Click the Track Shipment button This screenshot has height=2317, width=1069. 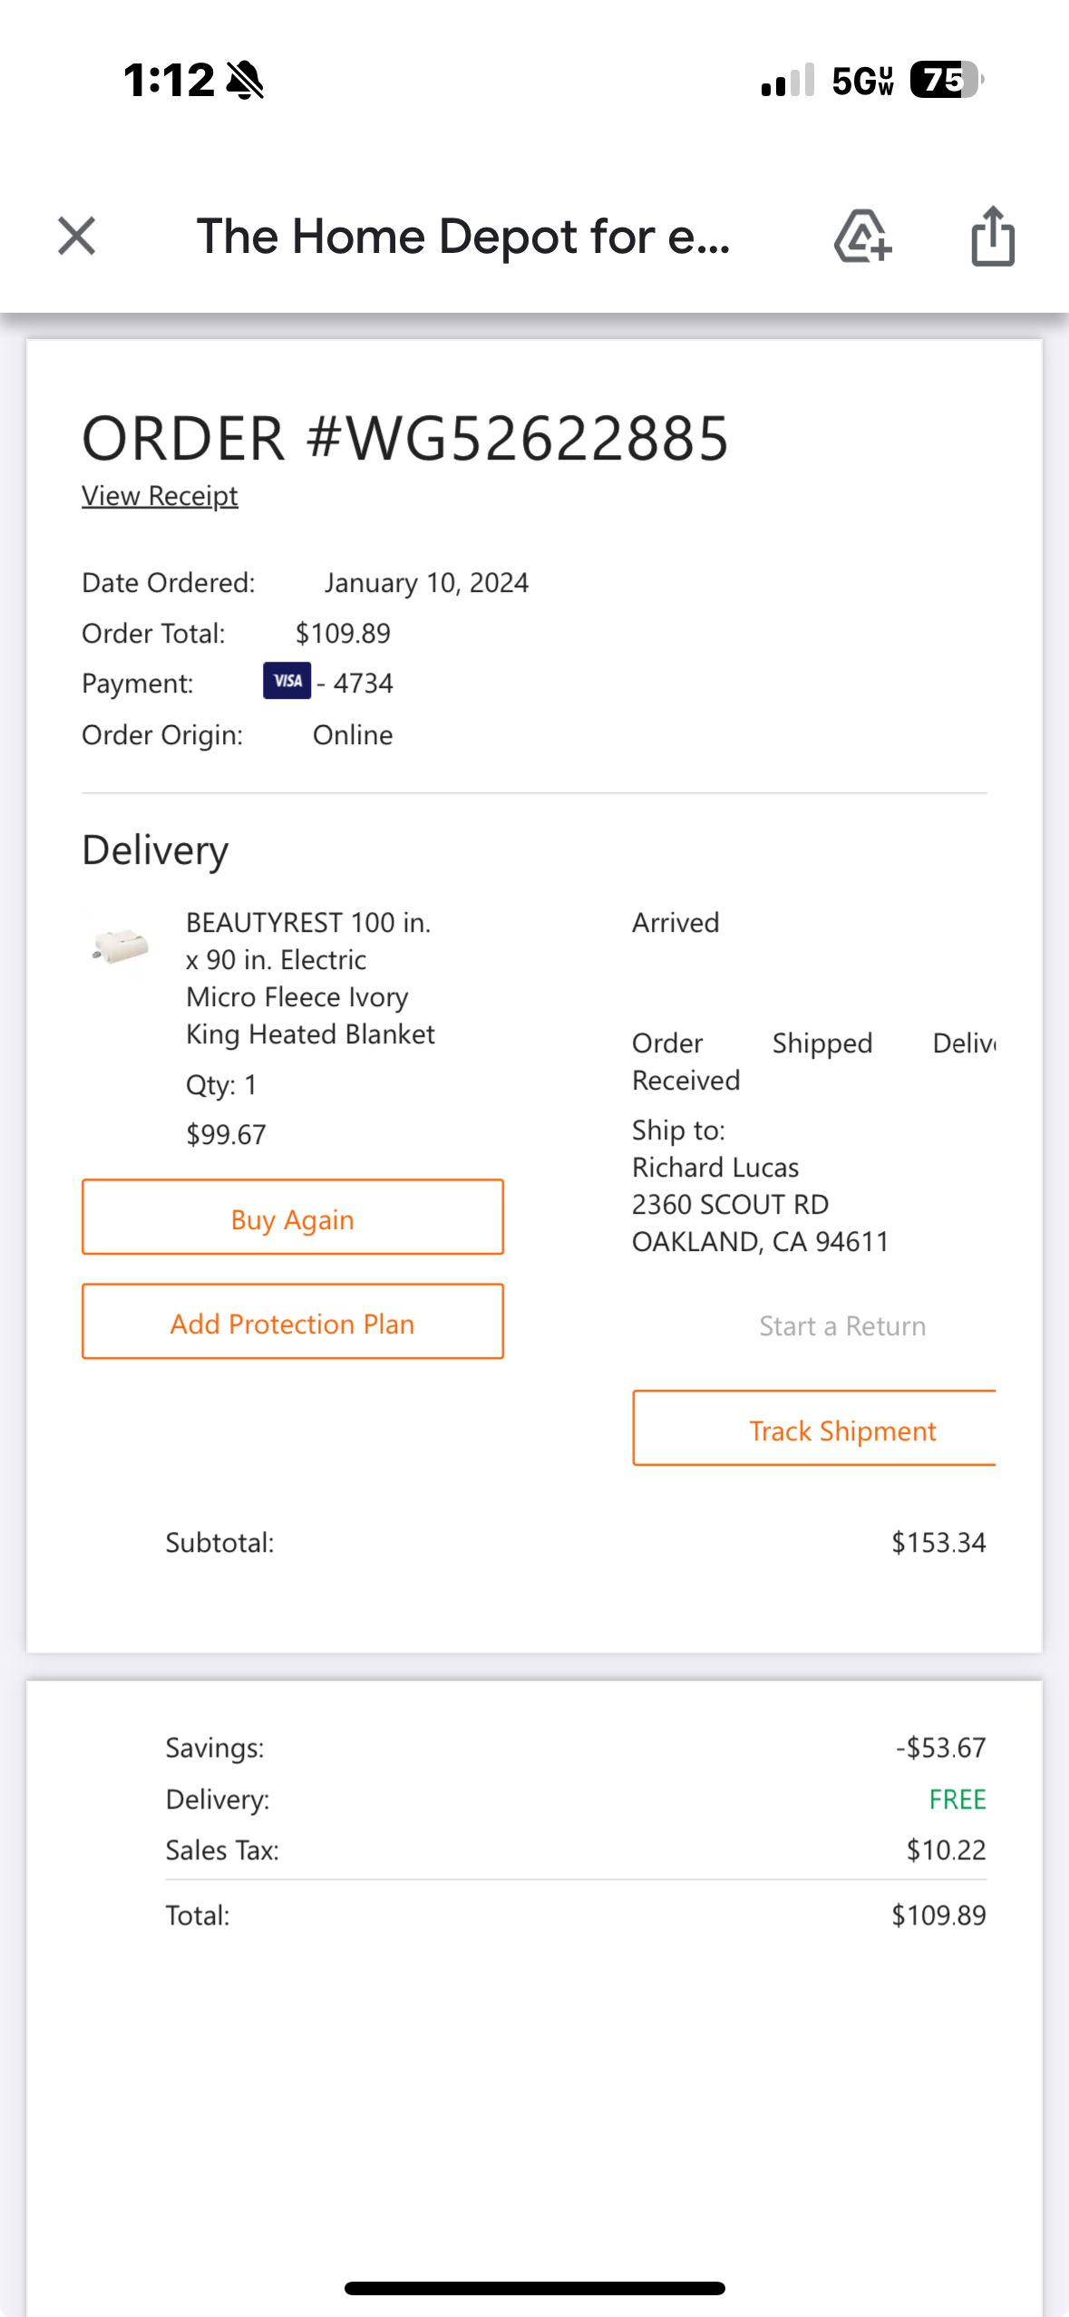(814, 1429)
